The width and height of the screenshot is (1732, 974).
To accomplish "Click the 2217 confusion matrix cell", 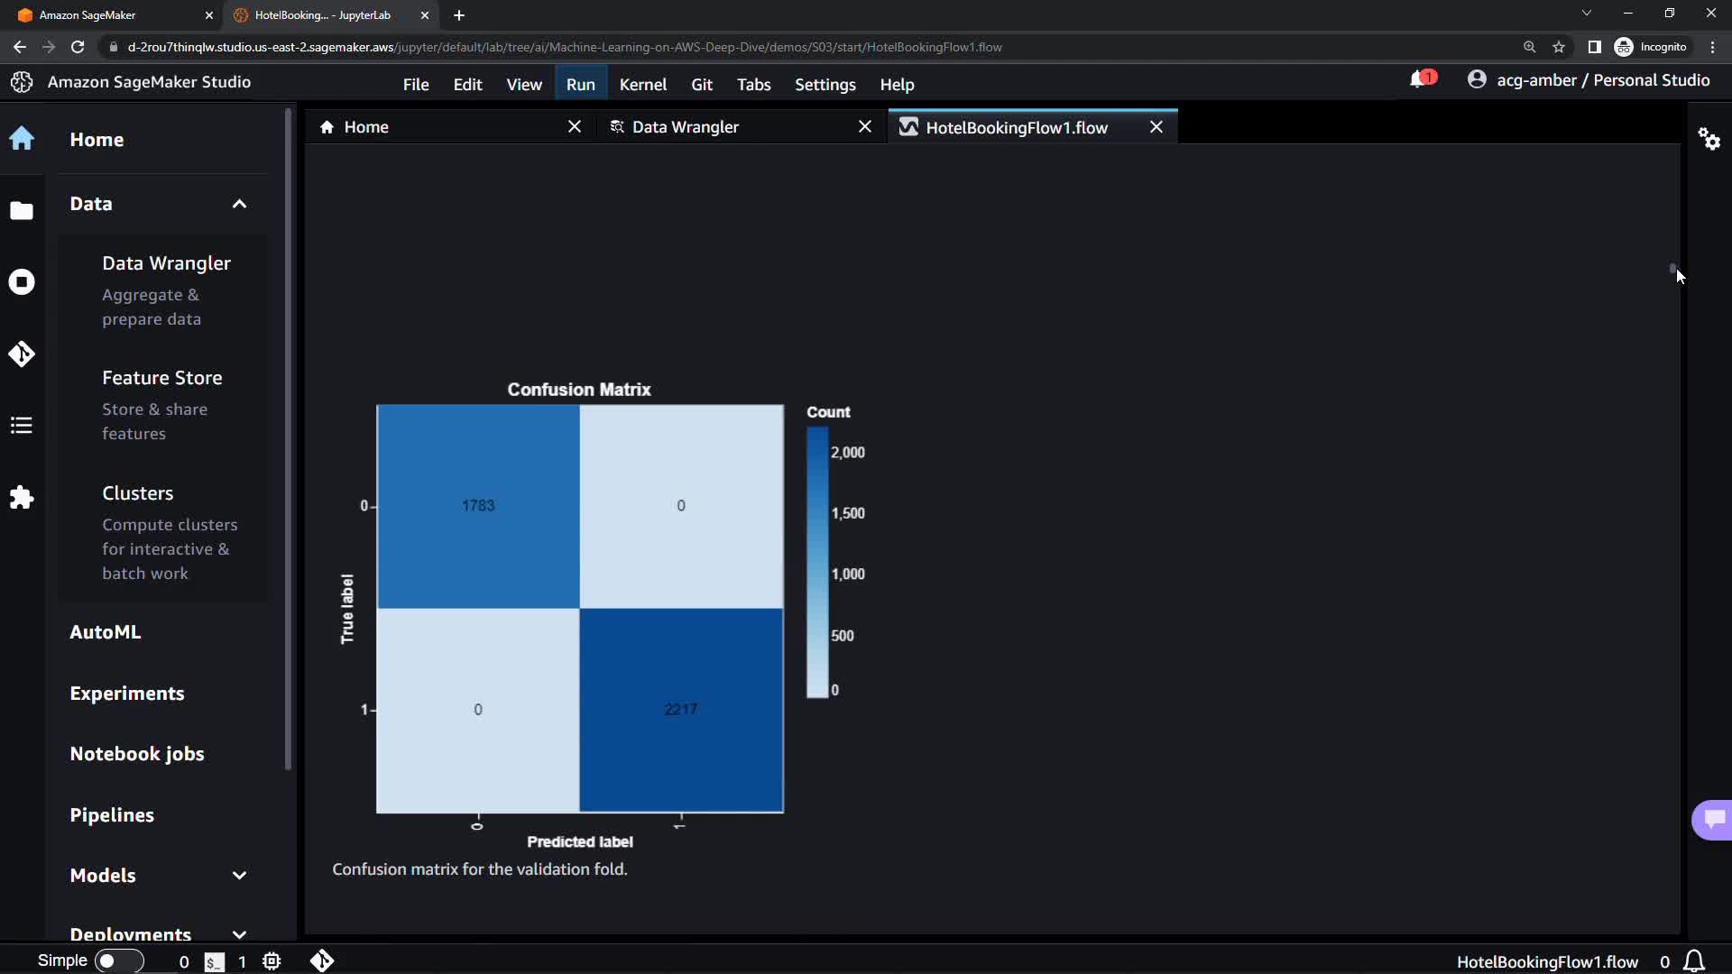I will point(681,710).
